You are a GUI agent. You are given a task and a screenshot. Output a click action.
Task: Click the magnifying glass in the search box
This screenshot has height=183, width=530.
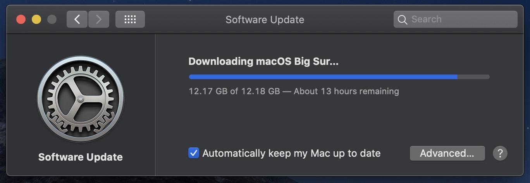pyautogui.click(x=403, y=20)
